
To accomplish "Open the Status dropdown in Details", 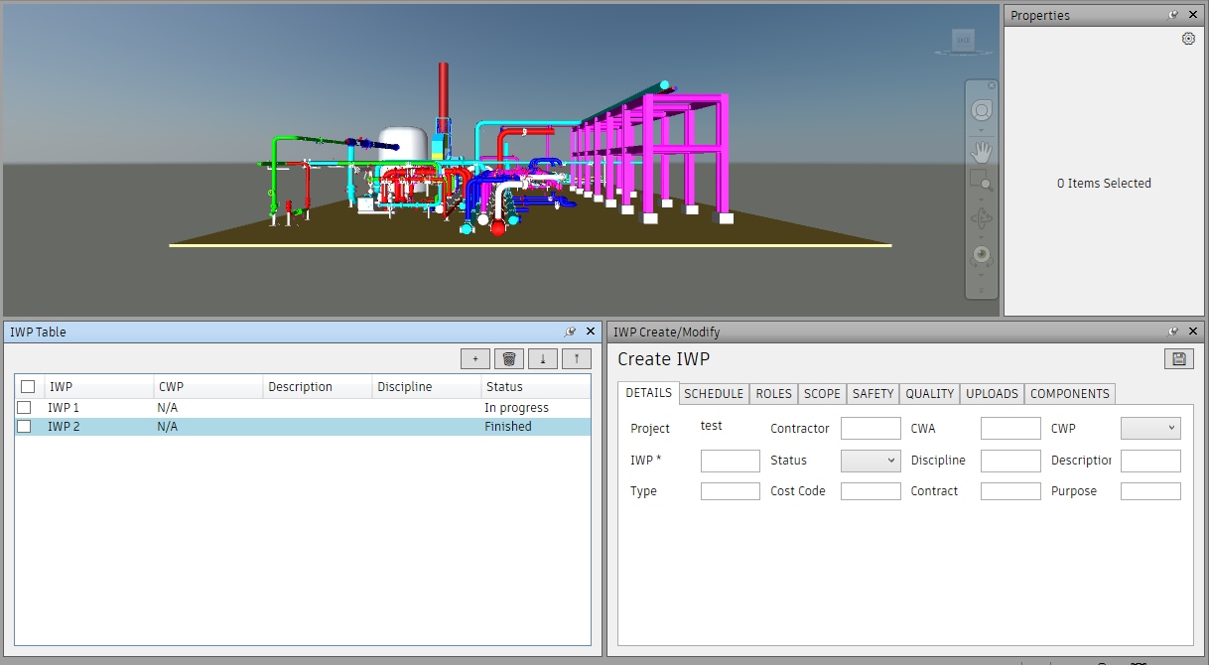I will pos(871,460).
